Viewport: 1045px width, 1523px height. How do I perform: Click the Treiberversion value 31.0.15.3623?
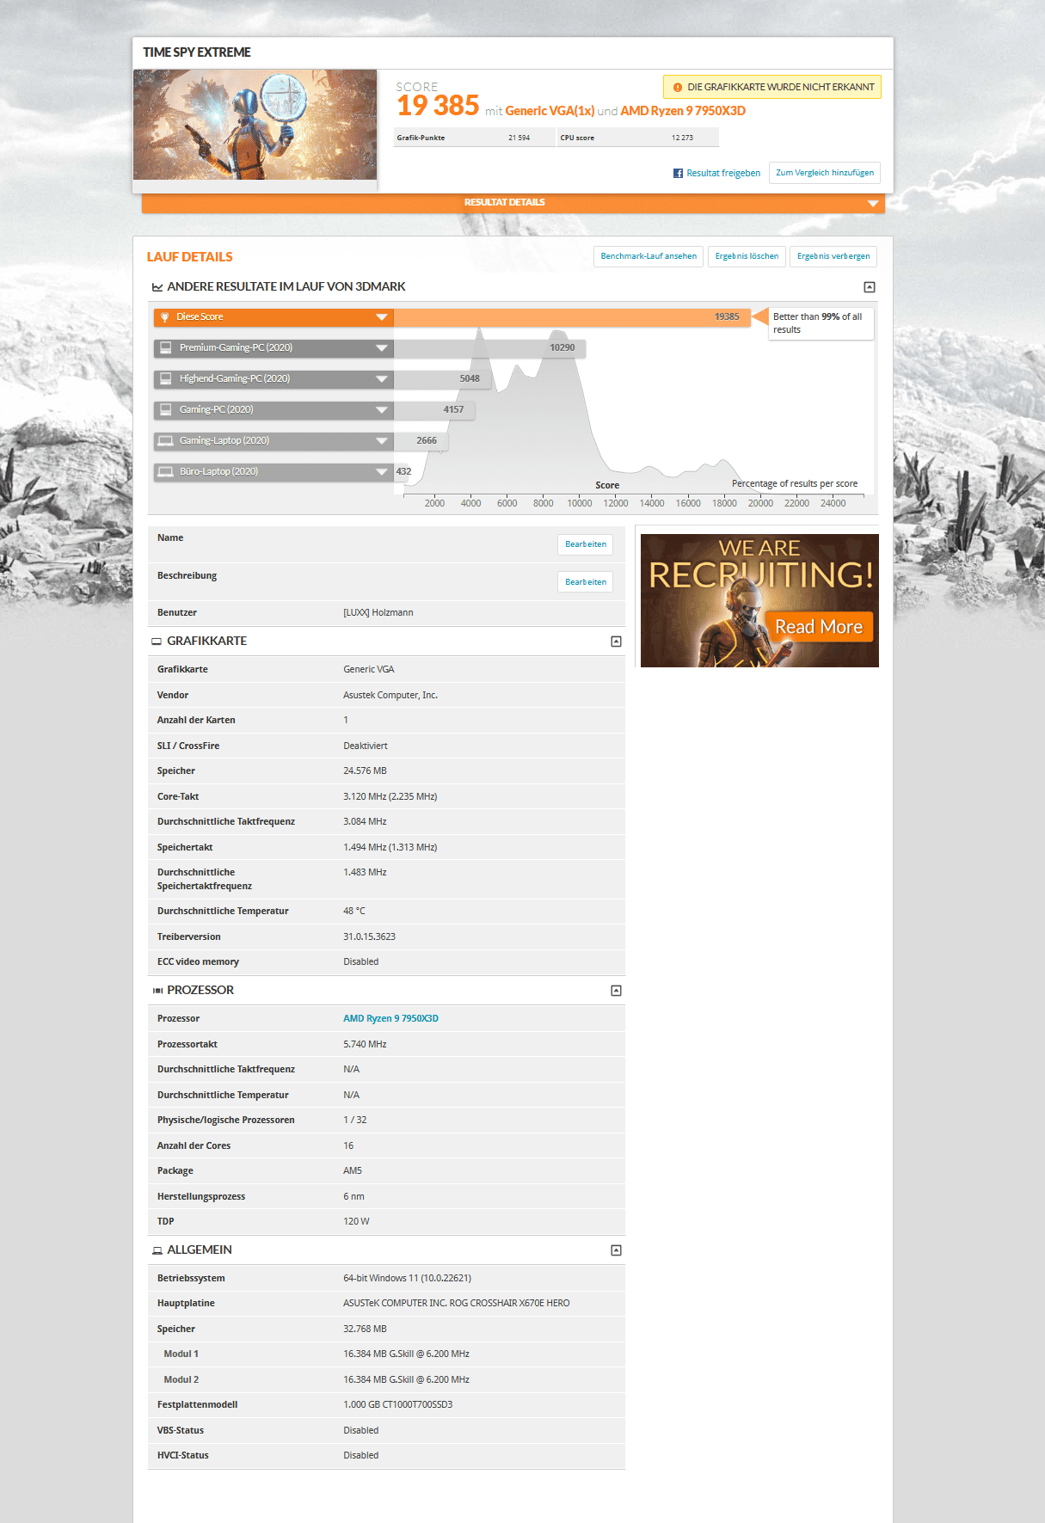tap(370, 937)
